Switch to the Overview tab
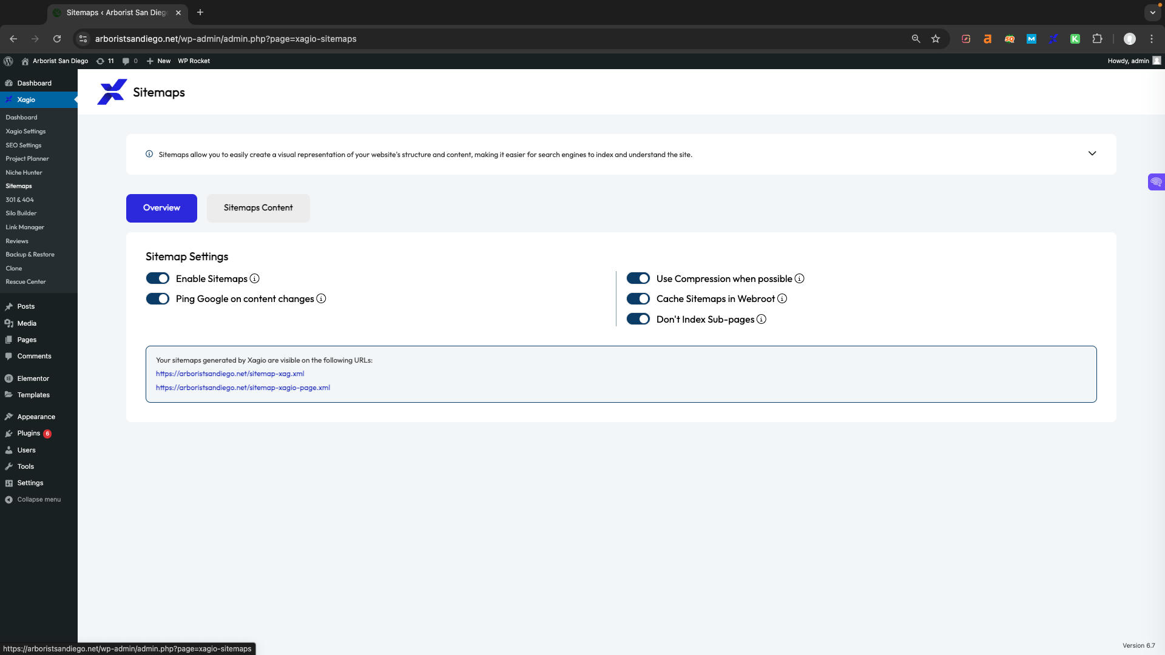 [161, 208]
